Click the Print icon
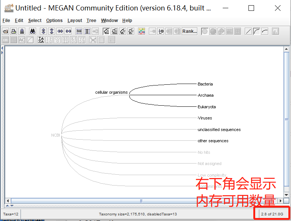 tap(14, 31)
